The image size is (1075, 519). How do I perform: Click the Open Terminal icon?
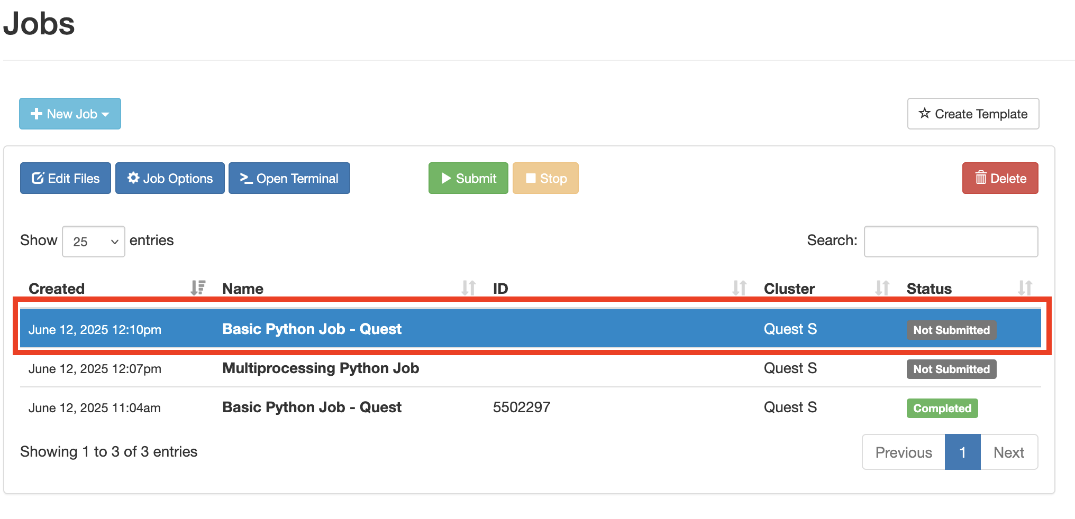[x=247, y=178]
